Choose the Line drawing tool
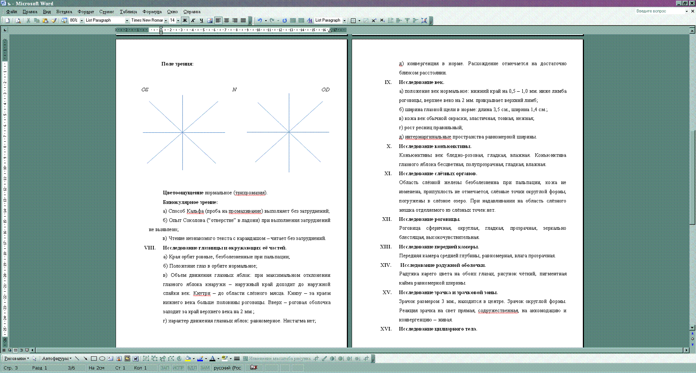The height and width of the screenshot is (373, 696). click(x=77, y=359)
